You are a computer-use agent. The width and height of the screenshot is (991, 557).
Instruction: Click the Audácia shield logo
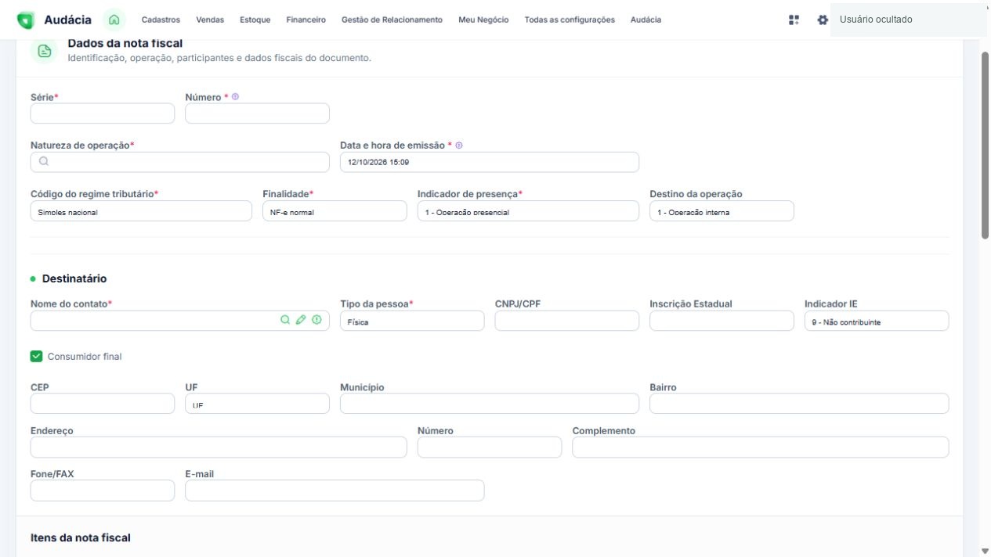(x=26, y=20)
